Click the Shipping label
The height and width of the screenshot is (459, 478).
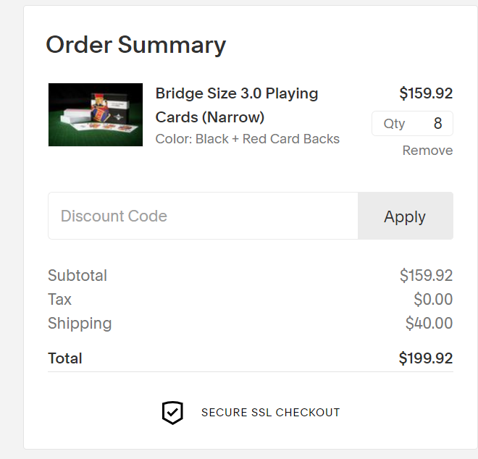pos(80,324)
